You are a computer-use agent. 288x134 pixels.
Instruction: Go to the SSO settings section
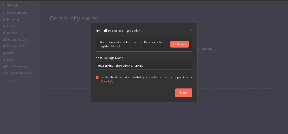pos(10,53)
